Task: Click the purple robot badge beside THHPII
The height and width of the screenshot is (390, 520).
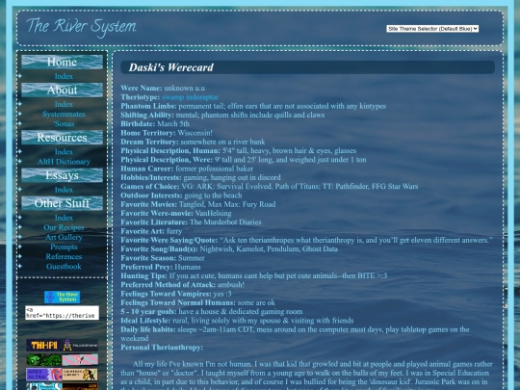Action: tap(80, 346)
